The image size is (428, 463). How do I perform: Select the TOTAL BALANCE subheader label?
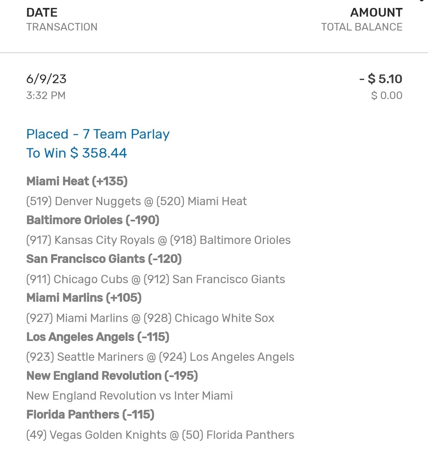(361, 27)
